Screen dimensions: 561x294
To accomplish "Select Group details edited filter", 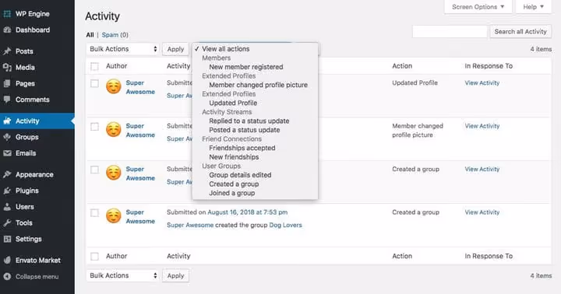I will click(240, 175).
